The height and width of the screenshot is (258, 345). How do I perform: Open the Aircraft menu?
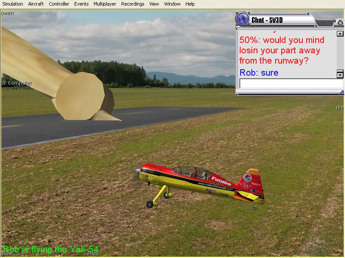36,4
